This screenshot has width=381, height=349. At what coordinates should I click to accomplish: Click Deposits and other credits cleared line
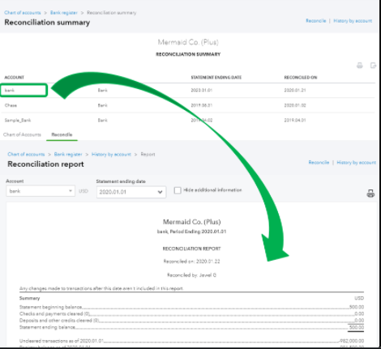point(191,321)
